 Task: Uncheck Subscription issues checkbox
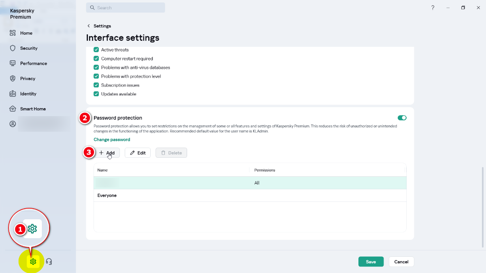click(x=96, y=85)
